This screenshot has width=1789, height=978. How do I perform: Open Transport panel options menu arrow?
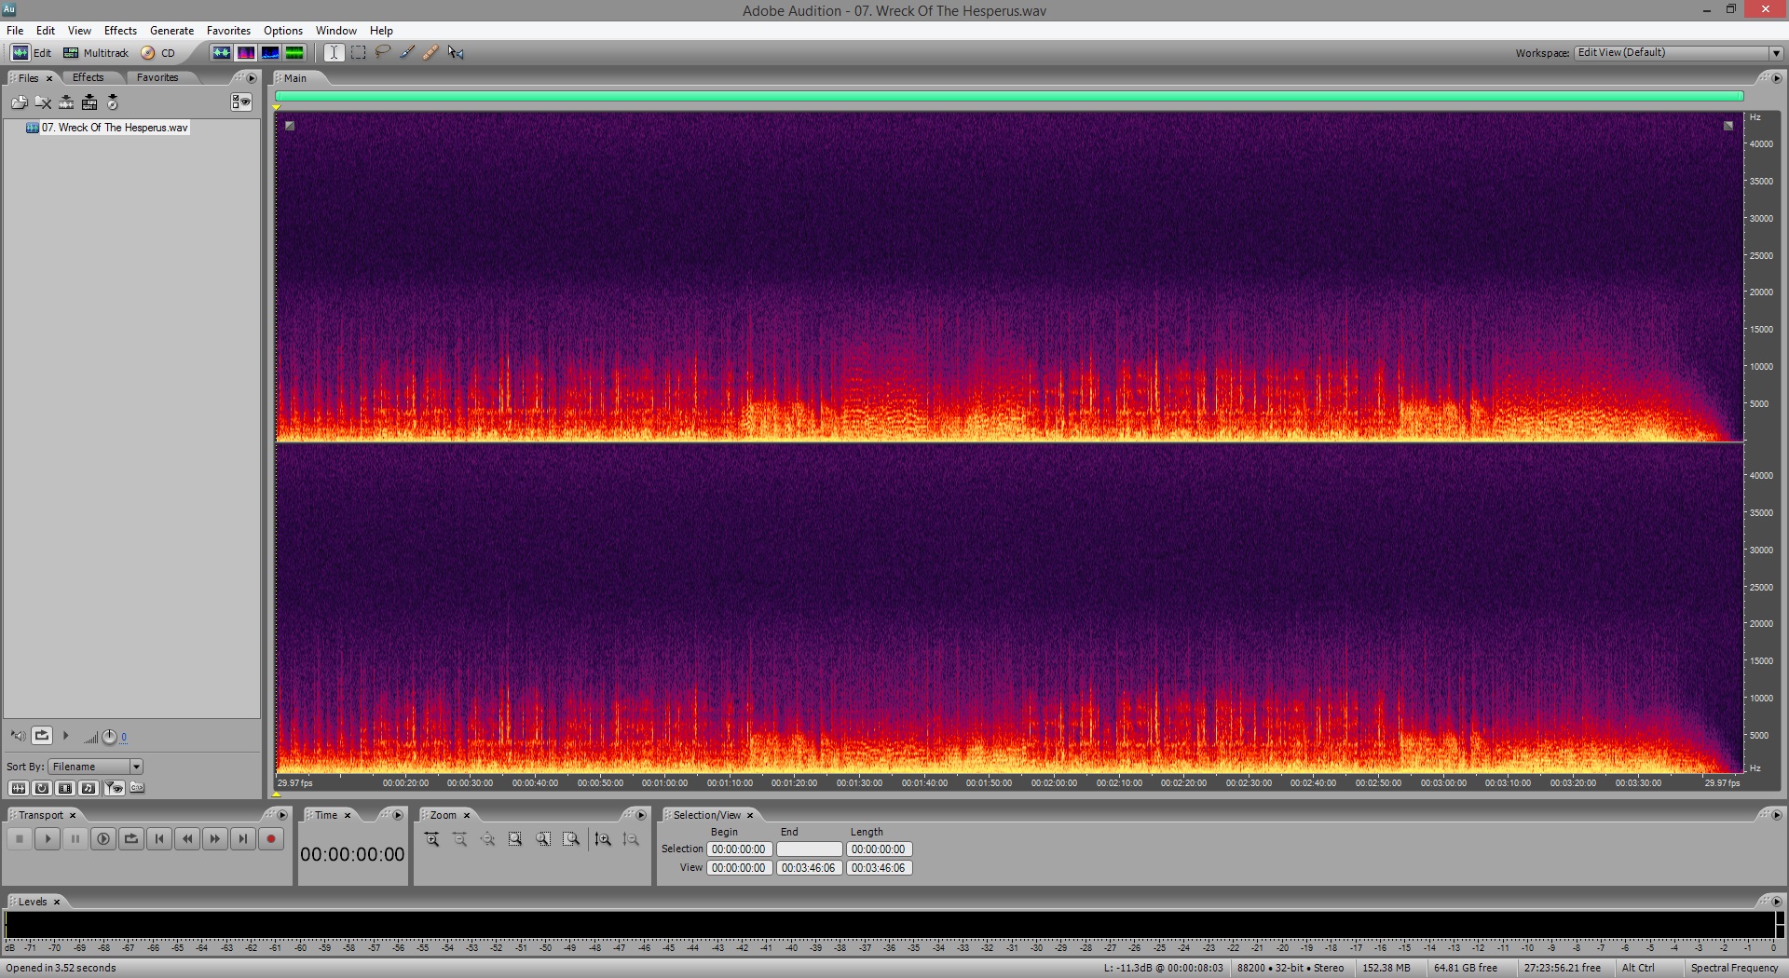pos(282,815)
